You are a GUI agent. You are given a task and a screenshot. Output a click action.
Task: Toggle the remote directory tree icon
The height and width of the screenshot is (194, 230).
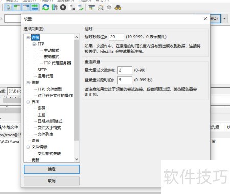26,8
